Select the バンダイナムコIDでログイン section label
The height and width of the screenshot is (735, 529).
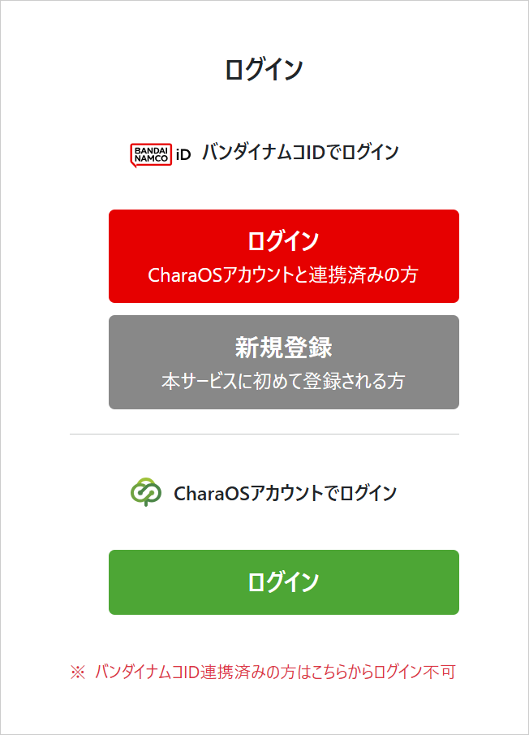pos(300,153)
